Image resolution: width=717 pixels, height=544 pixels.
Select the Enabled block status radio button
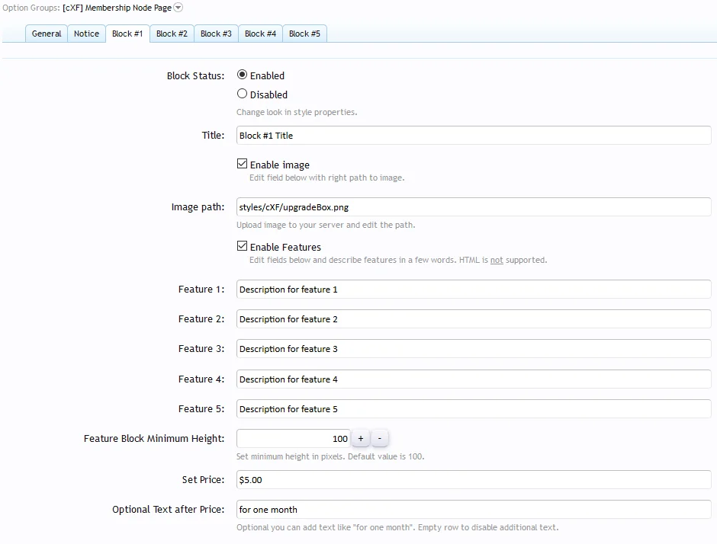(243, 75)
